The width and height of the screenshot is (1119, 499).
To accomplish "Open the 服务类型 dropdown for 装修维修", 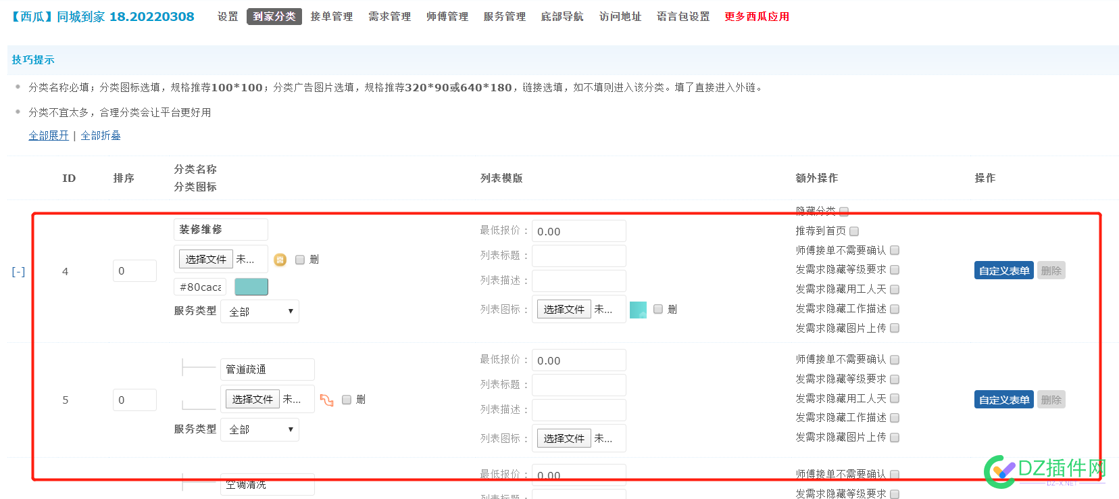I will [259, 312].
